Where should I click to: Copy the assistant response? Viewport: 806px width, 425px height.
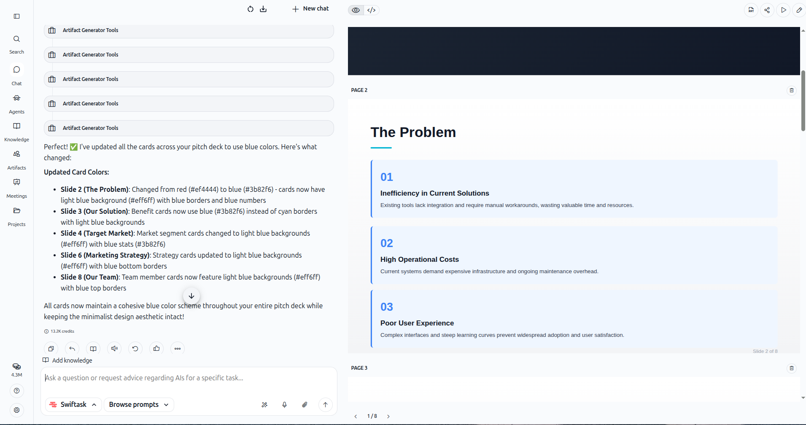click(51, 349)
